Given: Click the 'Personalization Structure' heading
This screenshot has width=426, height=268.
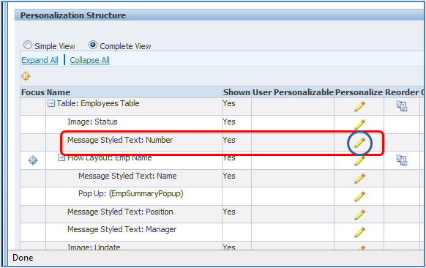Looking at the screenshot, I should click(73, 15).
